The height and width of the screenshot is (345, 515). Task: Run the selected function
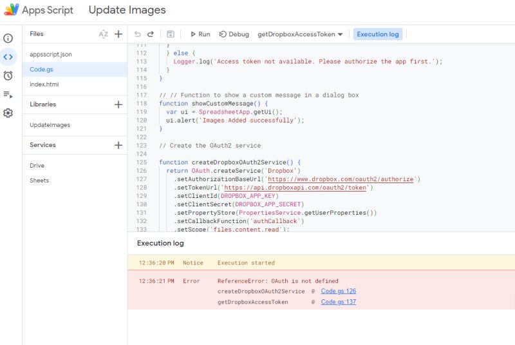click(x=200, y=34)
